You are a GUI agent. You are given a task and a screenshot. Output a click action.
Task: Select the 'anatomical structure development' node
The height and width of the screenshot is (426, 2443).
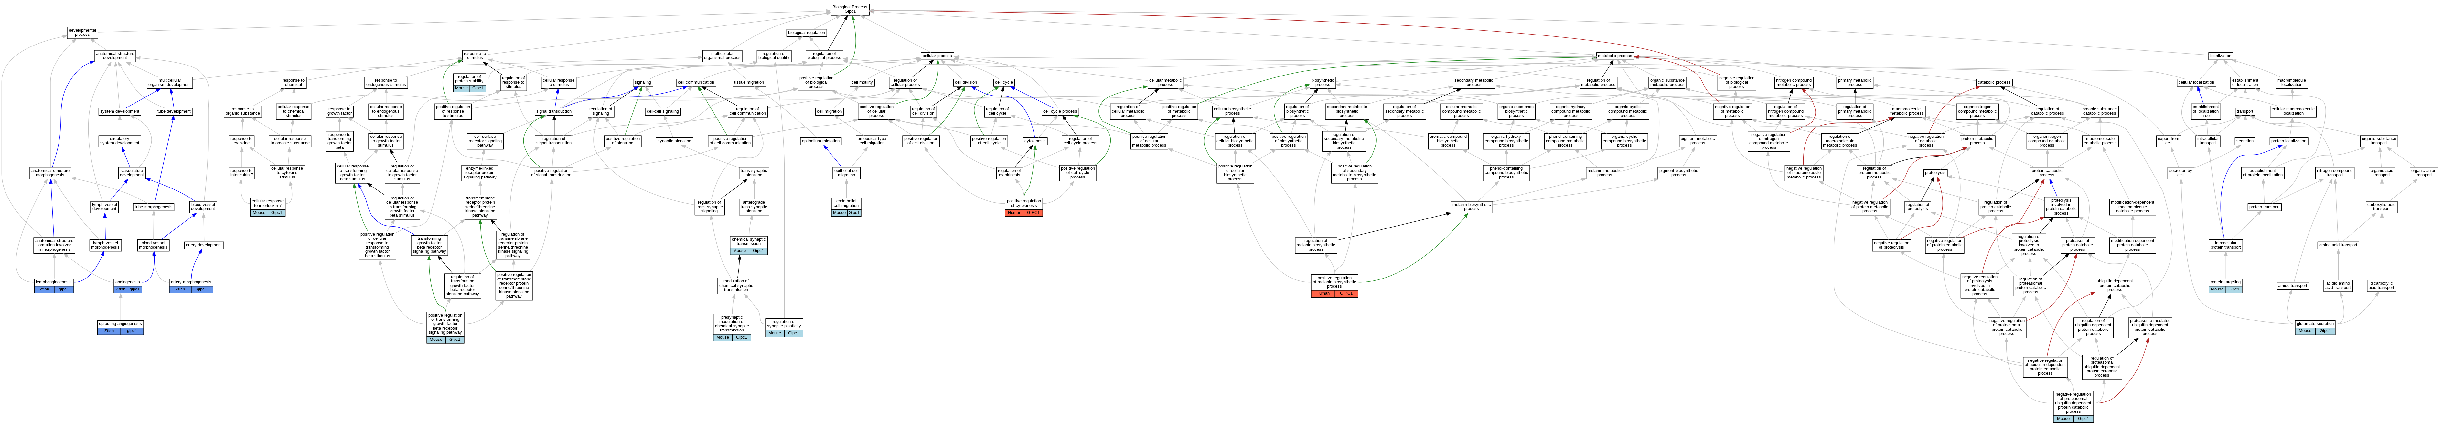pos(115,56)
